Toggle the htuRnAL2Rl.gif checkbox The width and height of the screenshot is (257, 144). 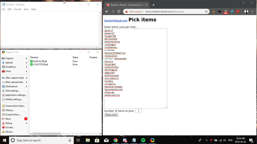(x=31, y=61)
